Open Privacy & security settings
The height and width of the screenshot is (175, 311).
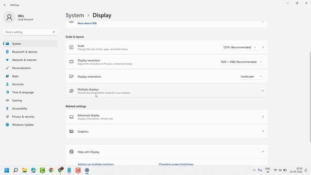(x=30, y=117)
